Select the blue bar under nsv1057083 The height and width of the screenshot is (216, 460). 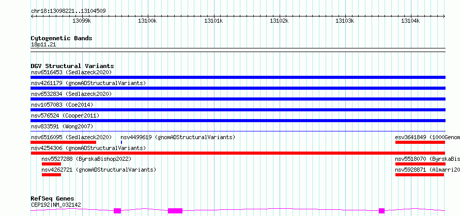click(x=238, y=110)
